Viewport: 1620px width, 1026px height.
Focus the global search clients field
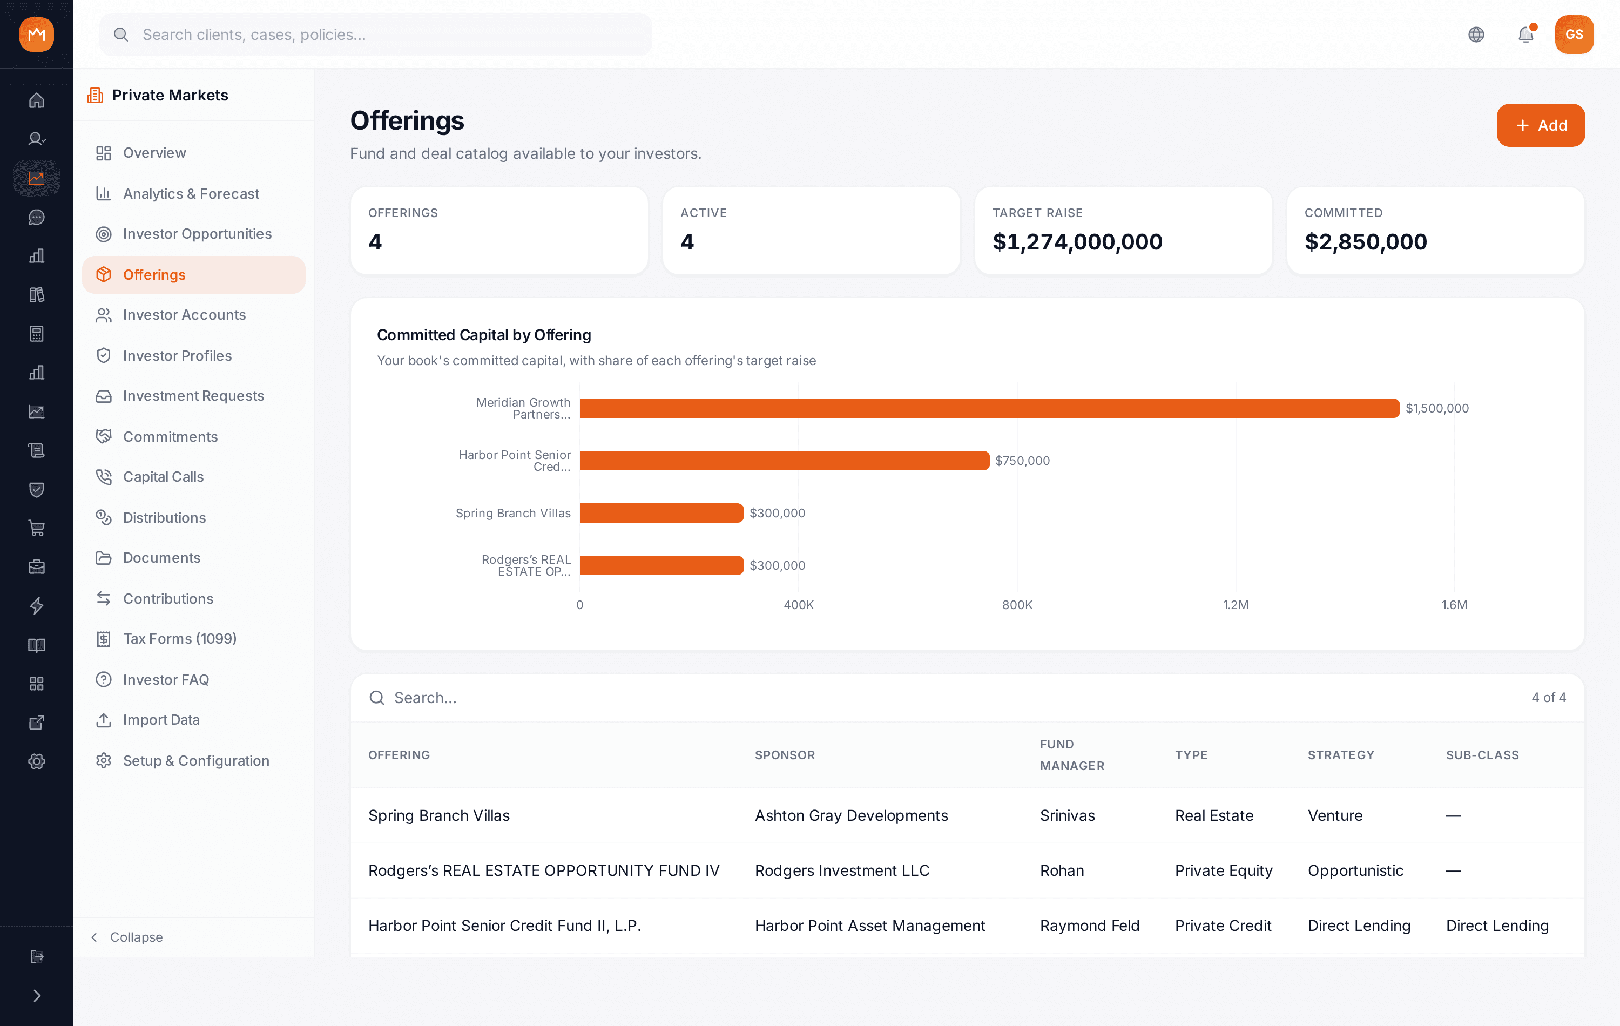(375, 35)
